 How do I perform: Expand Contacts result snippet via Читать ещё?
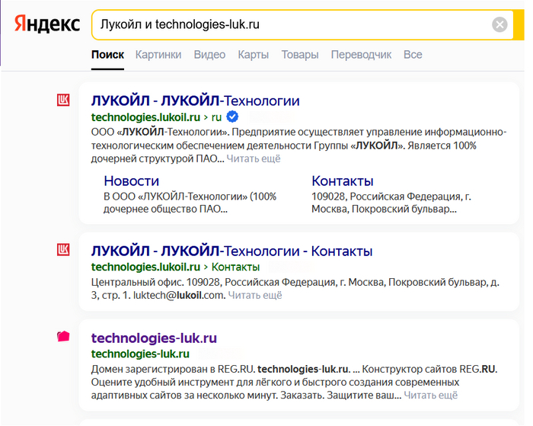click(x=255, y=295)
